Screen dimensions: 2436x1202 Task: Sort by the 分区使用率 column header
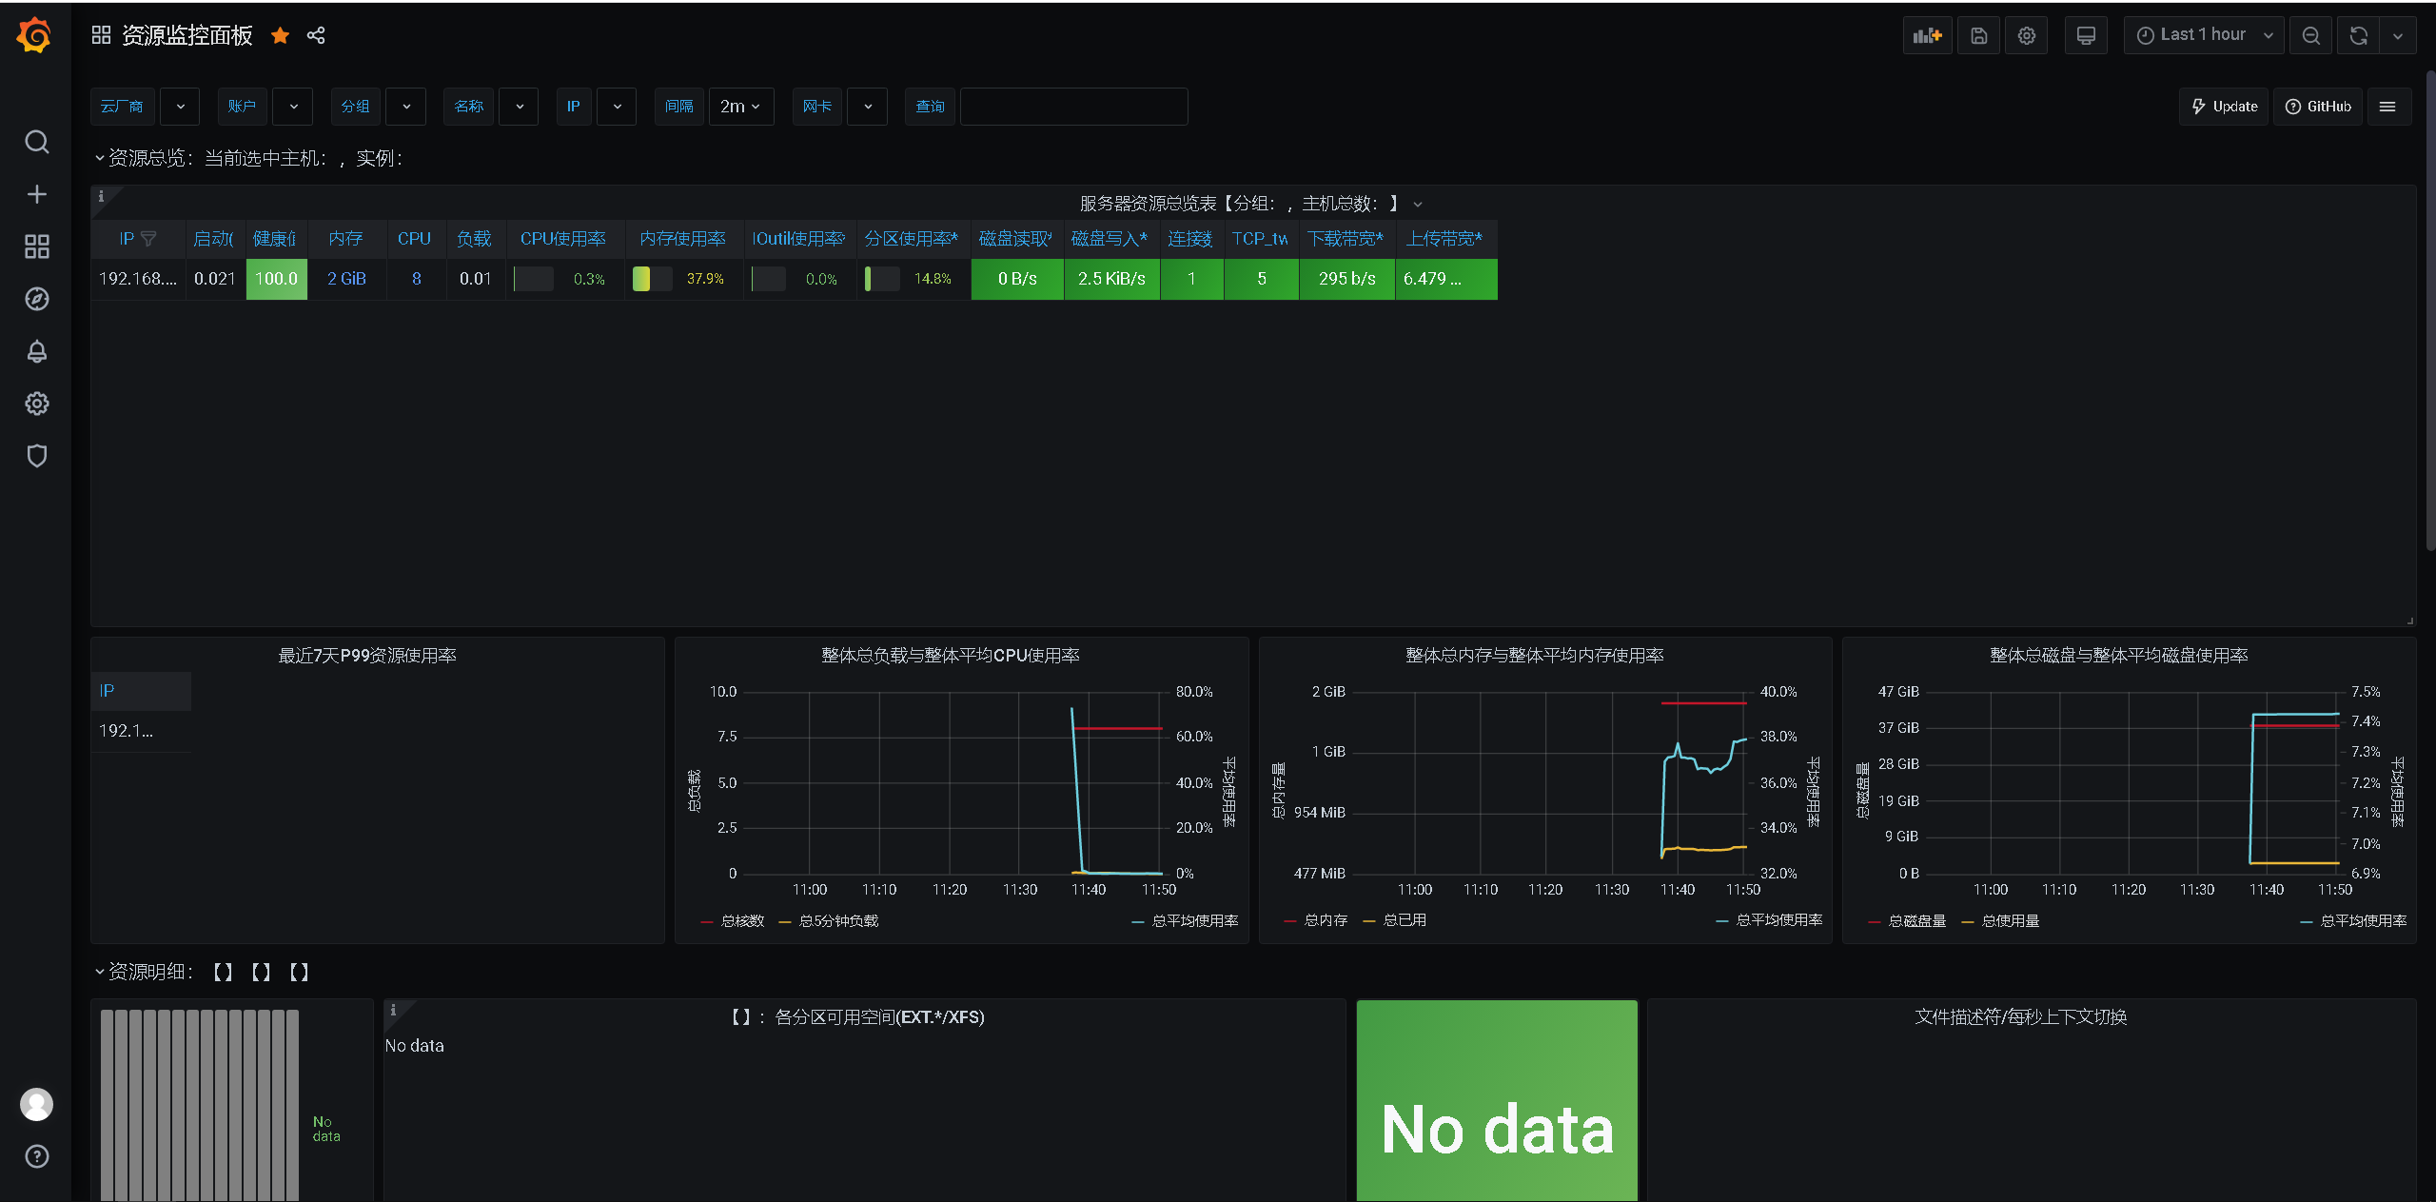912,239
